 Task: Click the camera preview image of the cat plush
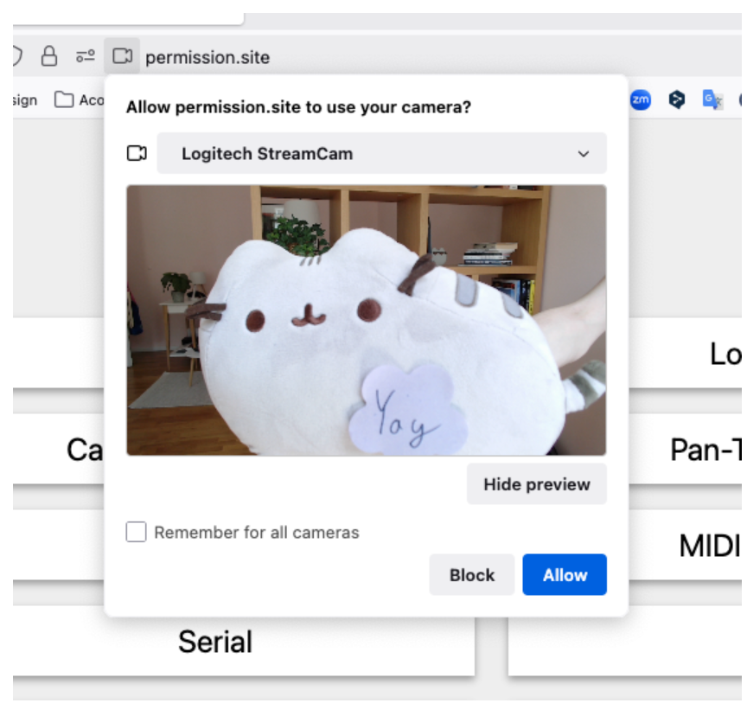pyautogui.click(x=367, y=320)
